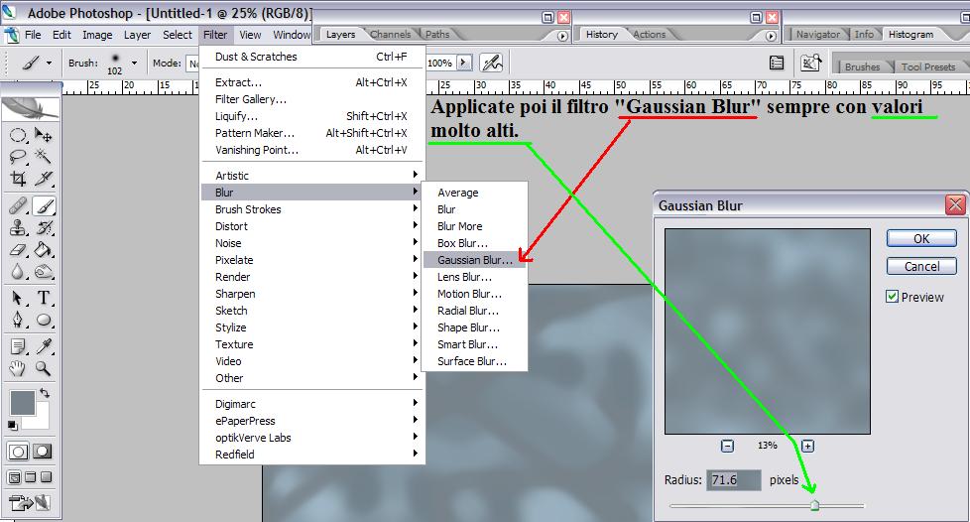Select the Crop tool
This screenshot has width=970, height=522.
coord(17,179)
